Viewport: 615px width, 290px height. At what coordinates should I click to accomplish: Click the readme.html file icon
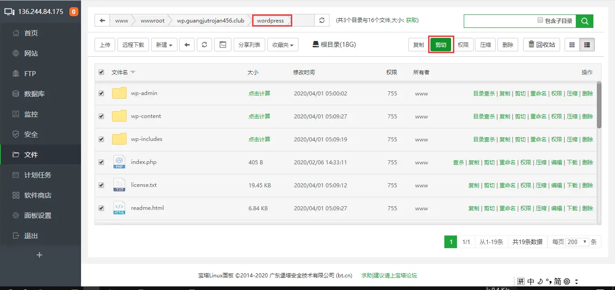click(x=119, y=208)
